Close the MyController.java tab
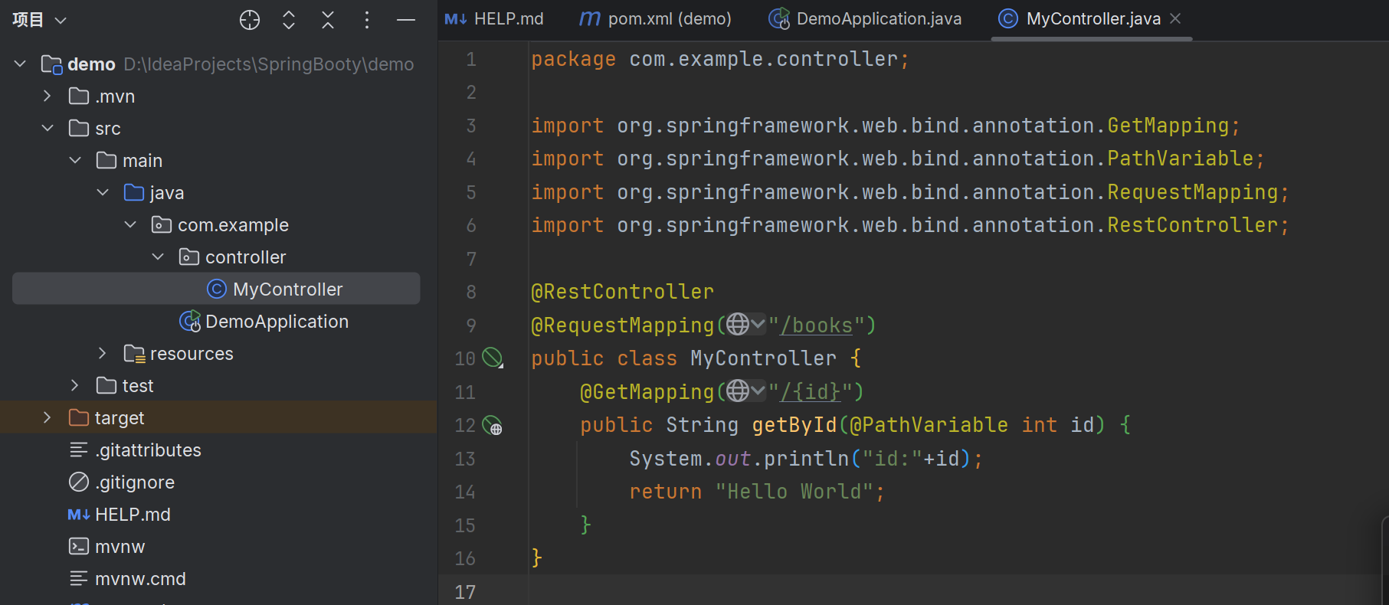The image size is (1389, 605). click(1176, 18)
